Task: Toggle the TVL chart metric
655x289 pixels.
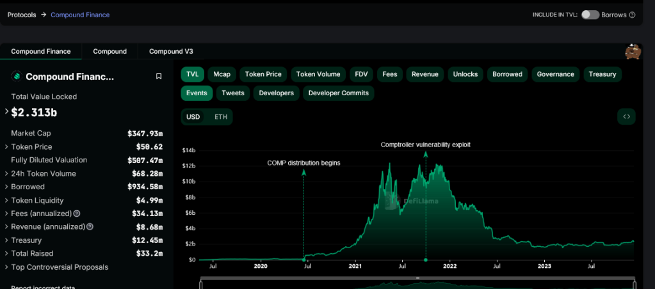Action: [192, 74]
